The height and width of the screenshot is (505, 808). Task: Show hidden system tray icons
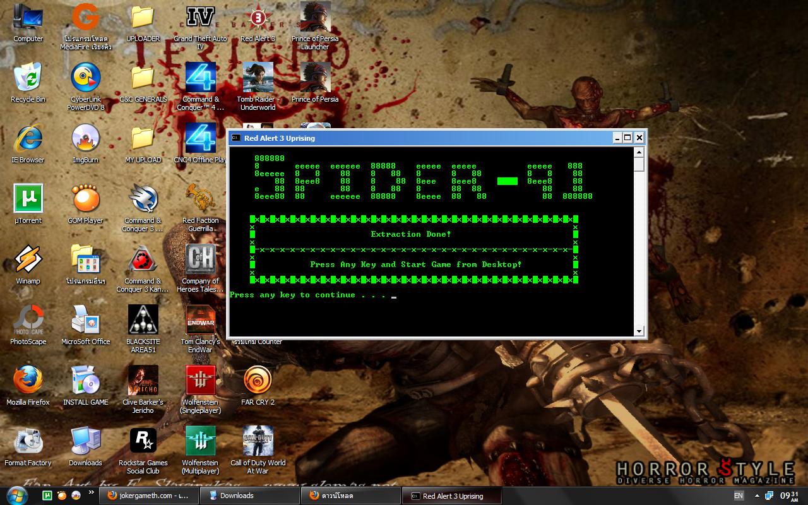(757, 496)
